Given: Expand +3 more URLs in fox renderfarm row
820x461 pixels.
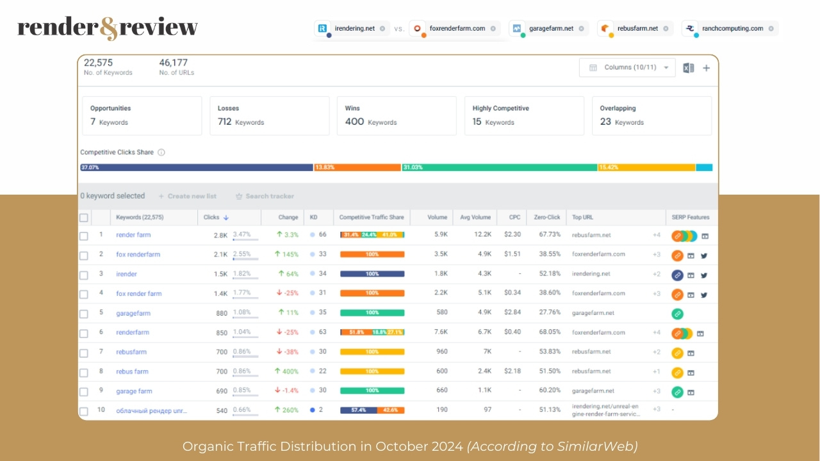Looking at the screenshot, I should point(657,255).
